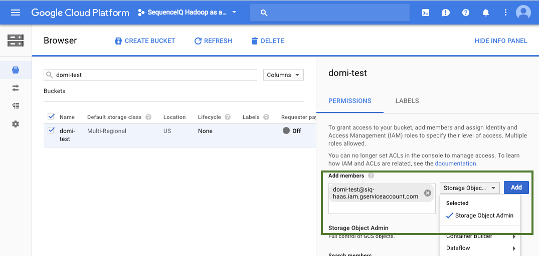Image resolution: width=539 pixels, height=256 pixels.
Task: Open the help question mark icon
Action: click(x=466, y=12)
